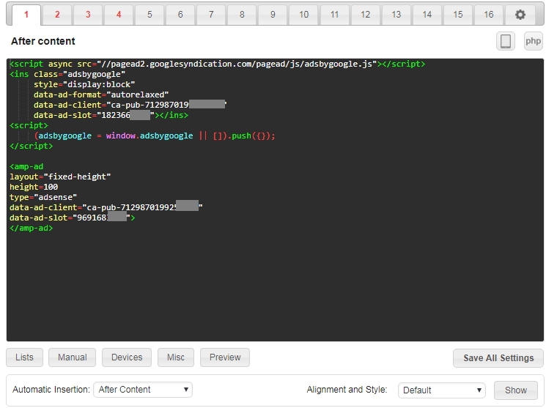The image size is (546, 408).
Task: Toggle the PHP processing icon
Action: (x=533, y=41)
